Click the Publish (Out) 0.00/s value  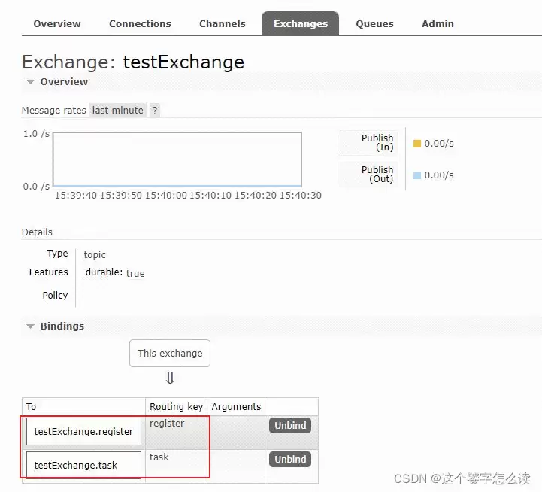tap(439, 175)
